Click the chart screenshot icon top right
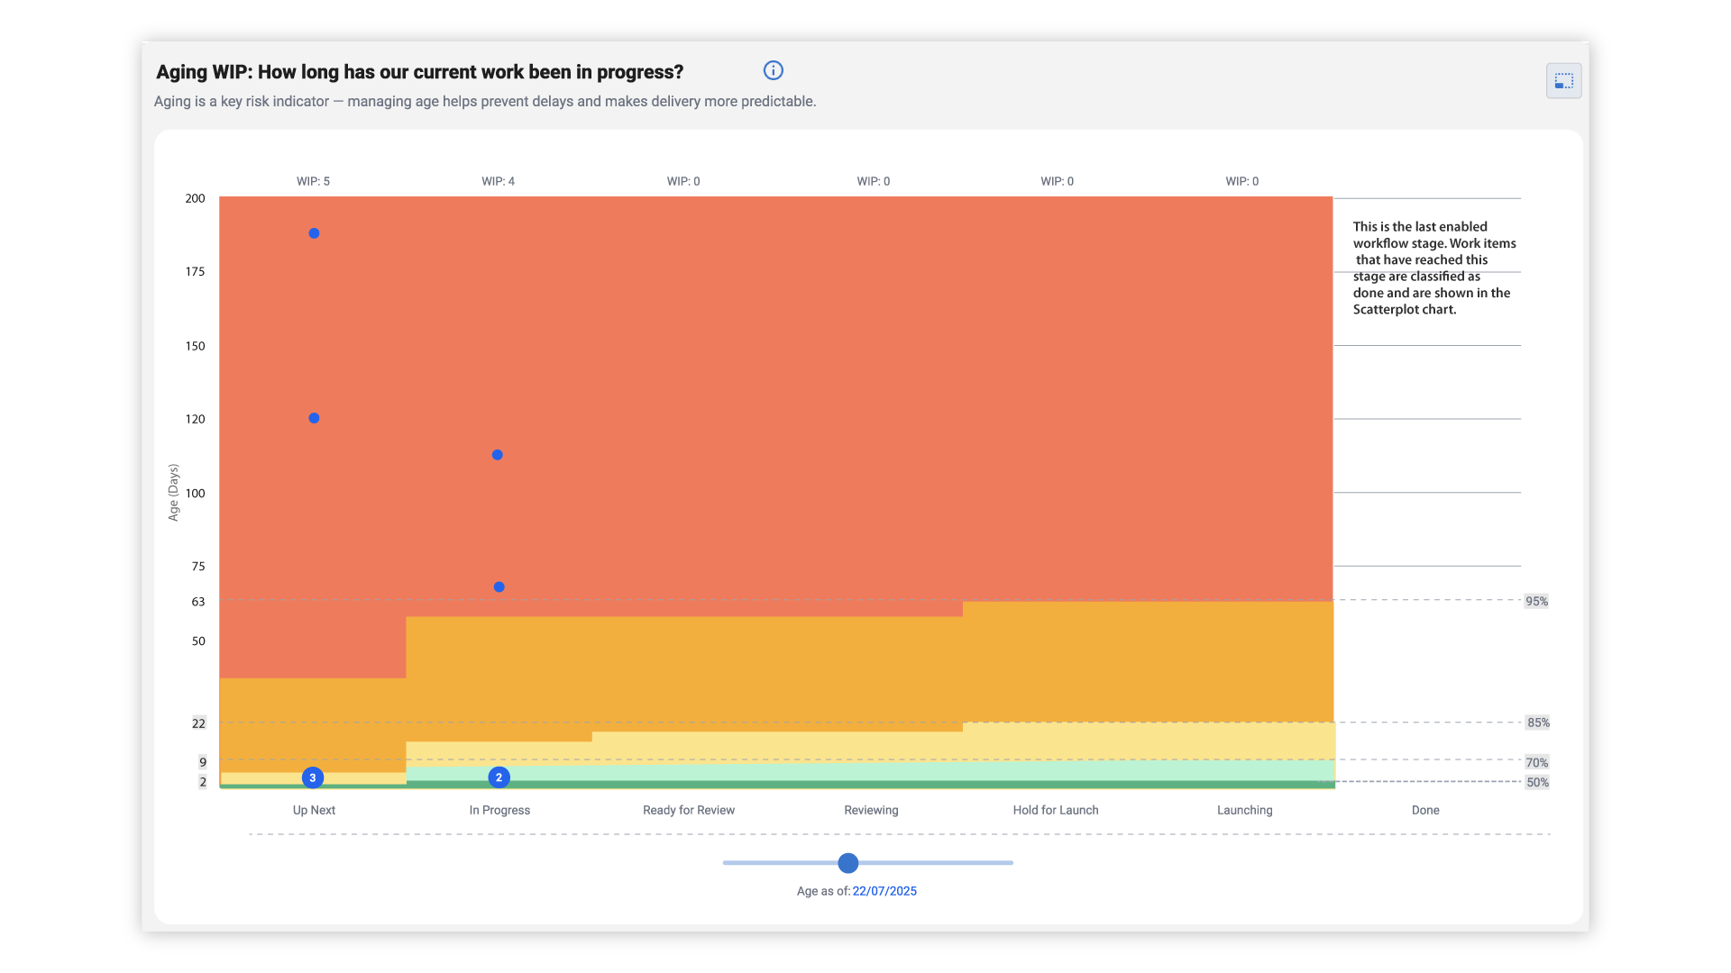Image resolution: width=1731 pixels, height=973 pixels. (x=1563, y=81)
